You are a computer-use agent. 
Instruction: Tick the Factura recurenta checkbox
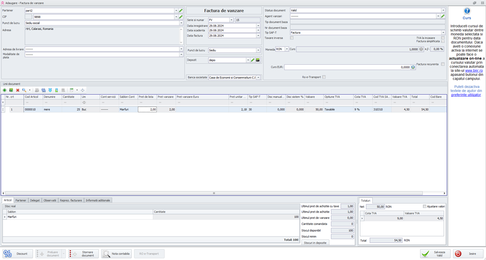pos(443,64)
